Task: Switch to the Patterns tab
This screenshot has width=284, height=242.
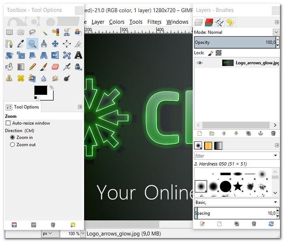Action: click(208, 146)
